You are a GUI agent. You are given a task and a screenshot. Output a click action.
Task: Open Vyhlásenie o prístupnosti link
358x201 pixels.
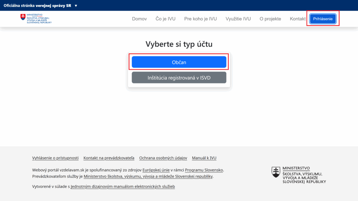(55, 158)
